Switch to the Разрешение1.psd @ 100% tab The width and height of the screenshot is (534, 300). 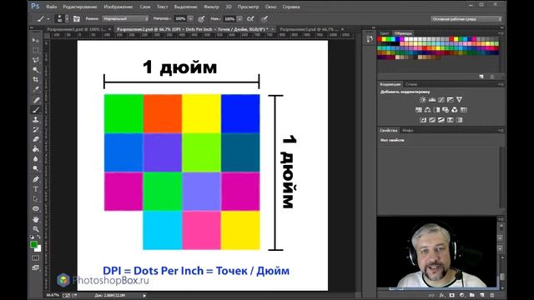(x=77, y=30)
